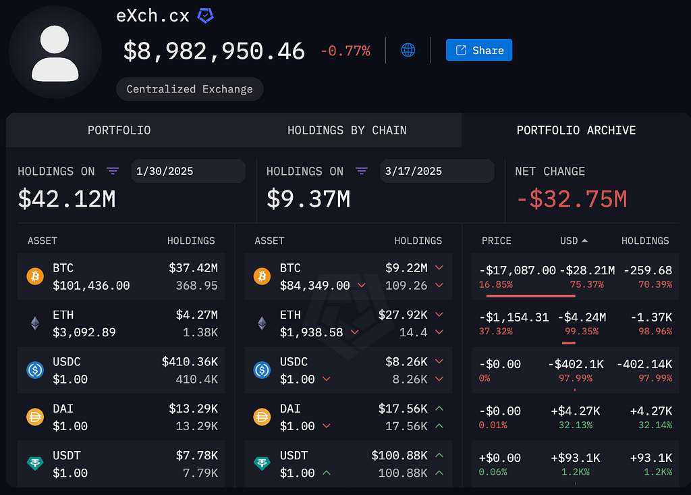Image resolution: width=691 pixels, height=495 pixels.
Task: Click the Share button
Action: 479,50
